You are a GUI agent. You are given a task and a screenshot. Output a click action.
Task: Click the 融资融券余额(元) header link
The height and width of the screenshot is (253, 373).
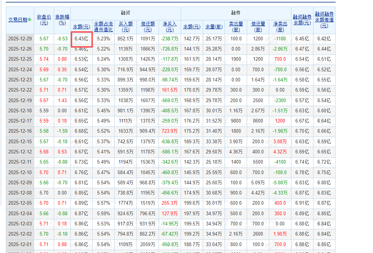[302, 20]
